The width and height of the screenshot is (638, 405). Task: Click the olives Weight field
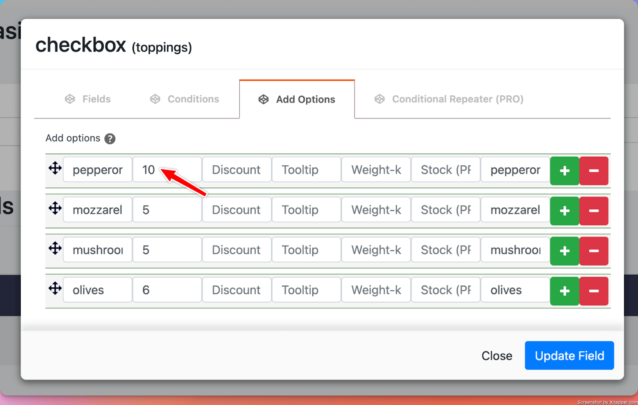[x=376, y=290]
